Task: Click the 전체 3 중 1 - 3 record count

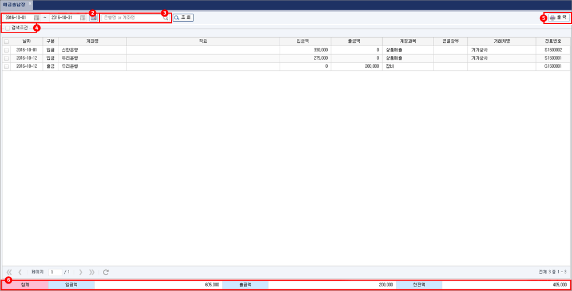Action: click(553, 272)
